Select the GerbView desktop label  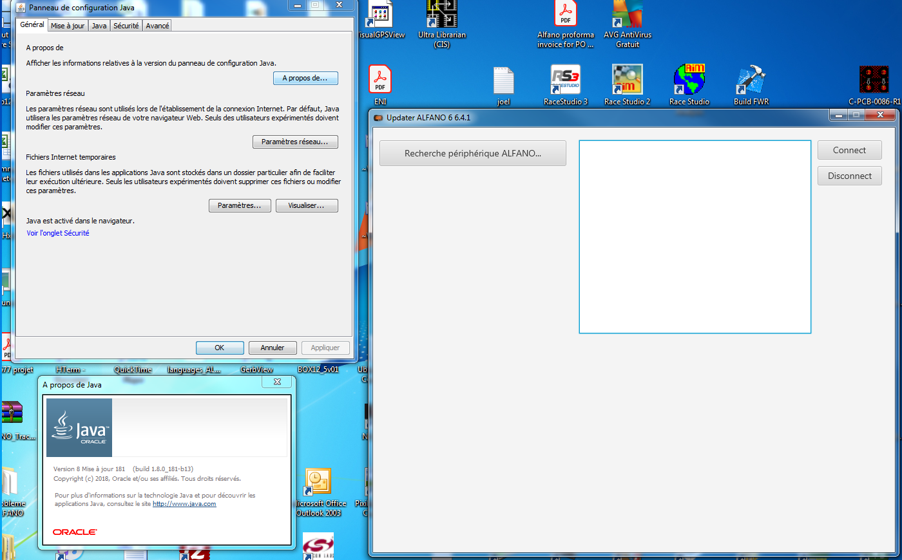coord(256,369)
